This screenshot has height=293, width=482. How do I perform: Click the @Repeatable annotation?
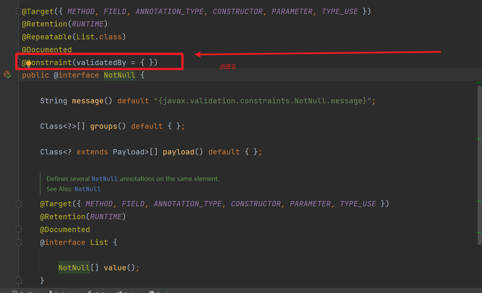47,37
